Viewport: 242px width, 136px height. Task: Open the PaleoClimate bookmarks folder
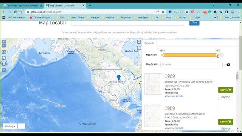[x=76, y=18]
